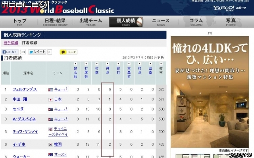The height and width of the screenshot is (158, 254).
Task: Click the Facebook like count 34
Action: pos(23,52)
